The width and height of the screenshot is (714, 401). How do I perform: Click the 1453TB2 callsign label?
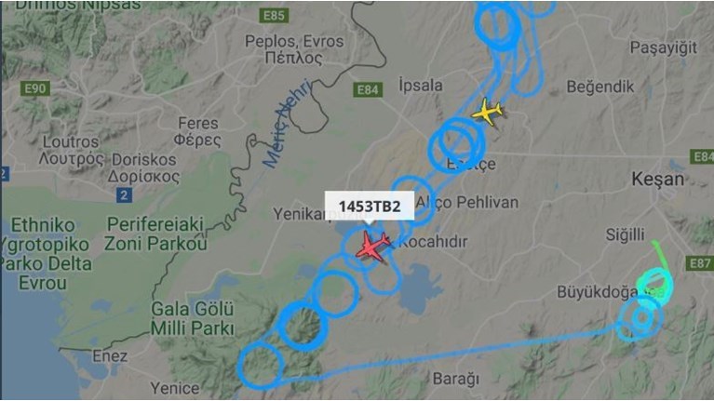(370, 207)
